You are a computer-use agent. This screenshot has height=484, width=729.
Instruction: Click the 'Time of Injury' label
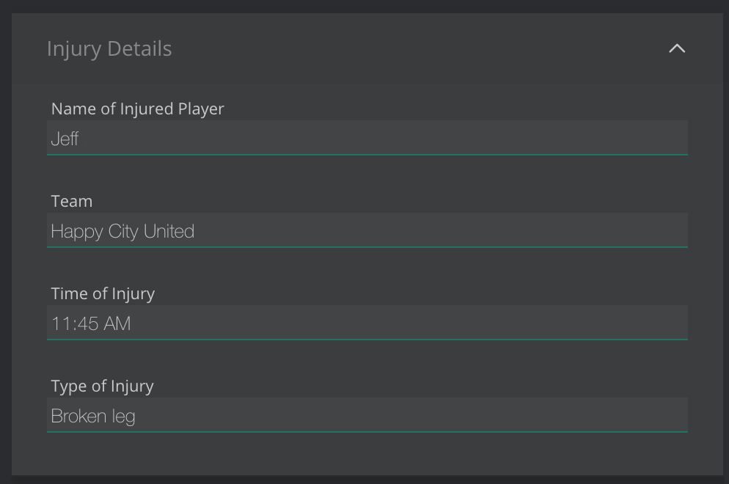pos(103,293)
